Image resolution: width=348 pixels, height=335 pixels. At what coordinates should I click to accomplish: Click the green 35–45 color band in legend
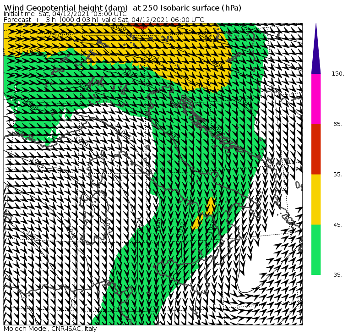coord(316,250)
